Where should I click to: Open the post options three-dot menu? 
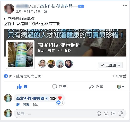coord(125,6)
